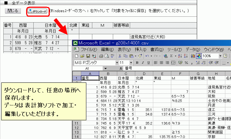Click web table cell 遠飛鳥宮付近(大和)
The width and height of the screenshot is (231, 139).
tap(163, 37)
